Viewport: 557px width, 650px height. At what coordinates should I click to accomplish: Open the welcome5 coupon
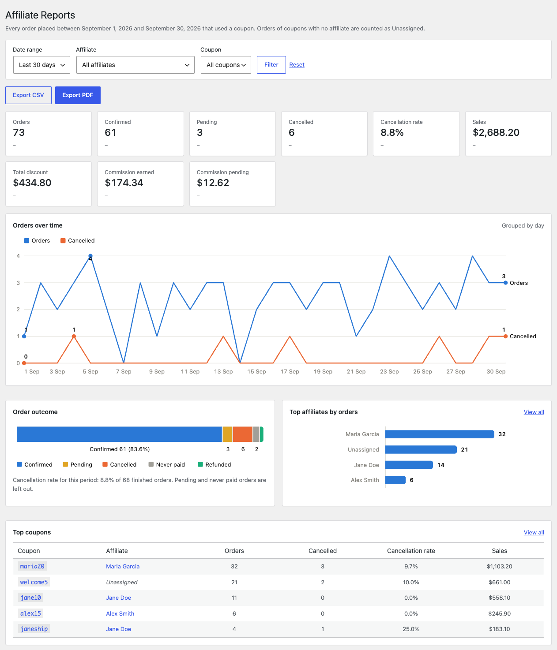click(34, 582)
